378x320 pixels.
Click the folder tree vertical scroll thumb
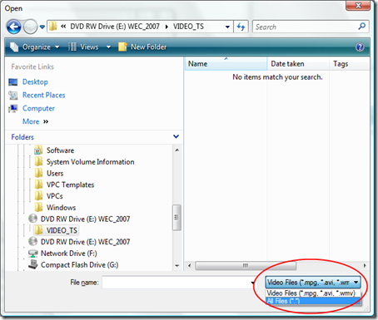(x=177, y=218)
